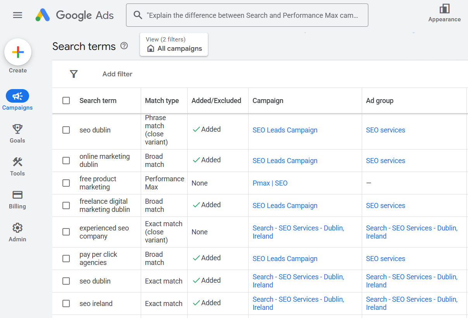The image size is (468, 318).
Task: Open SEO services ad group in phrase match 'seo dublin' row
Action: (385, 130)
